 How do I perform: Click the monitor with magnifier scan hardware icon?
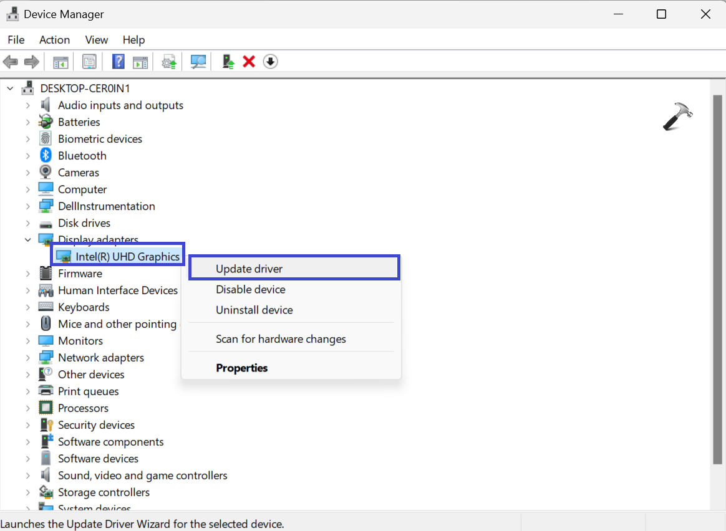tap(198, 62)
